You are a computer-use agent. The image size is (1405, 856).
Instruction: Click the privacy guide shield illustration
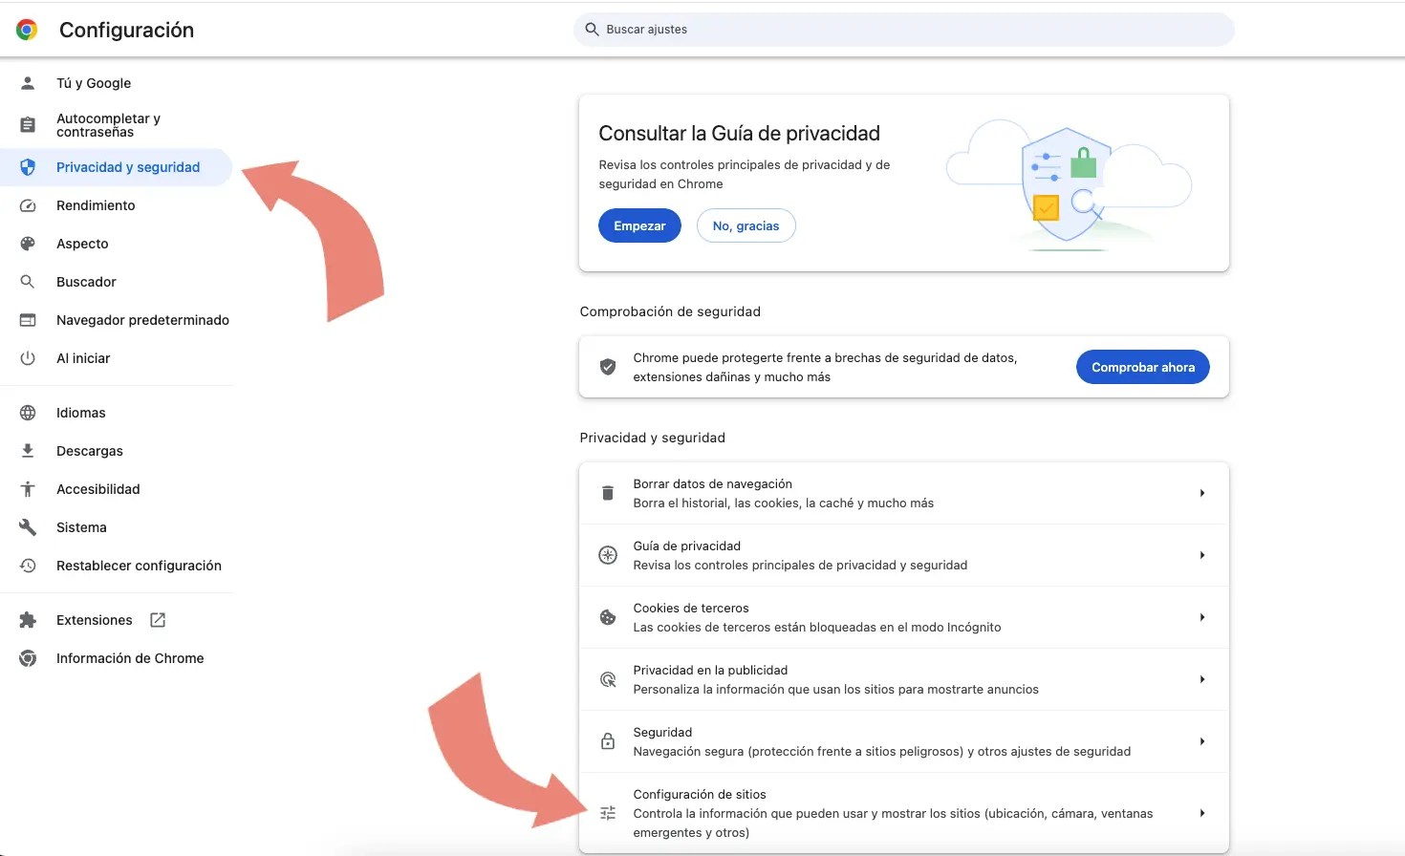(x=1069, y=184)
